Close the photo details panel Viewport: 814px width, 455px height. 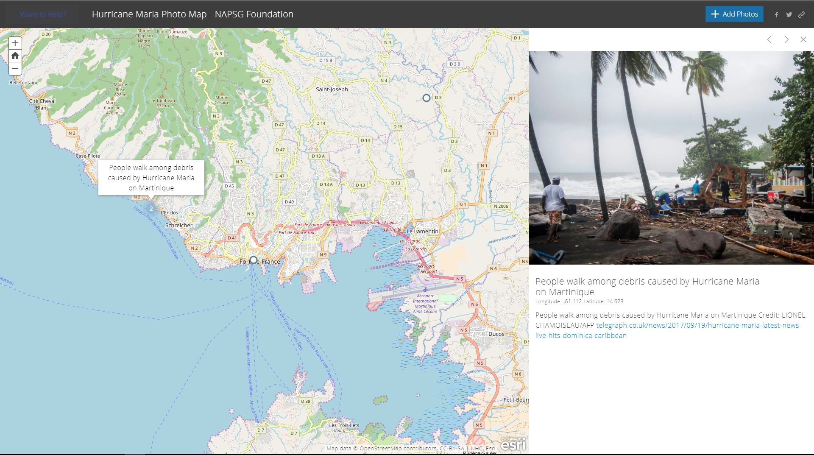803,39
